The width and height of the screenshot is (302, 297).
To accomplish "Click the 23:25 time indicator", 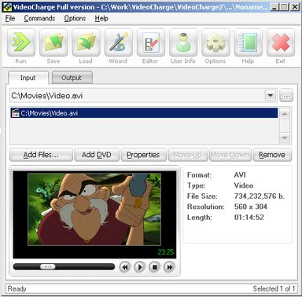I will click(x=166, y=252).
